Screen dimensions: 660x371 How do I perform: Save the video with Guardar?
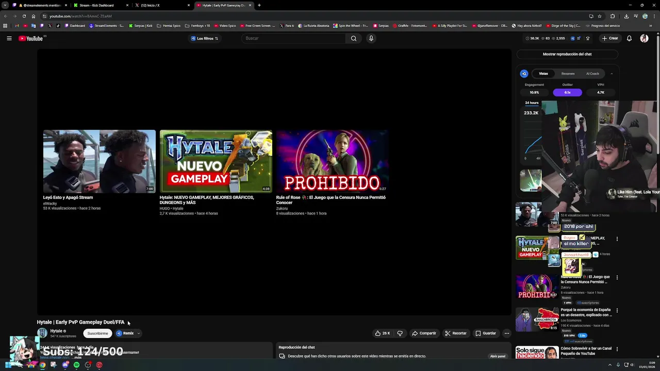486,333
